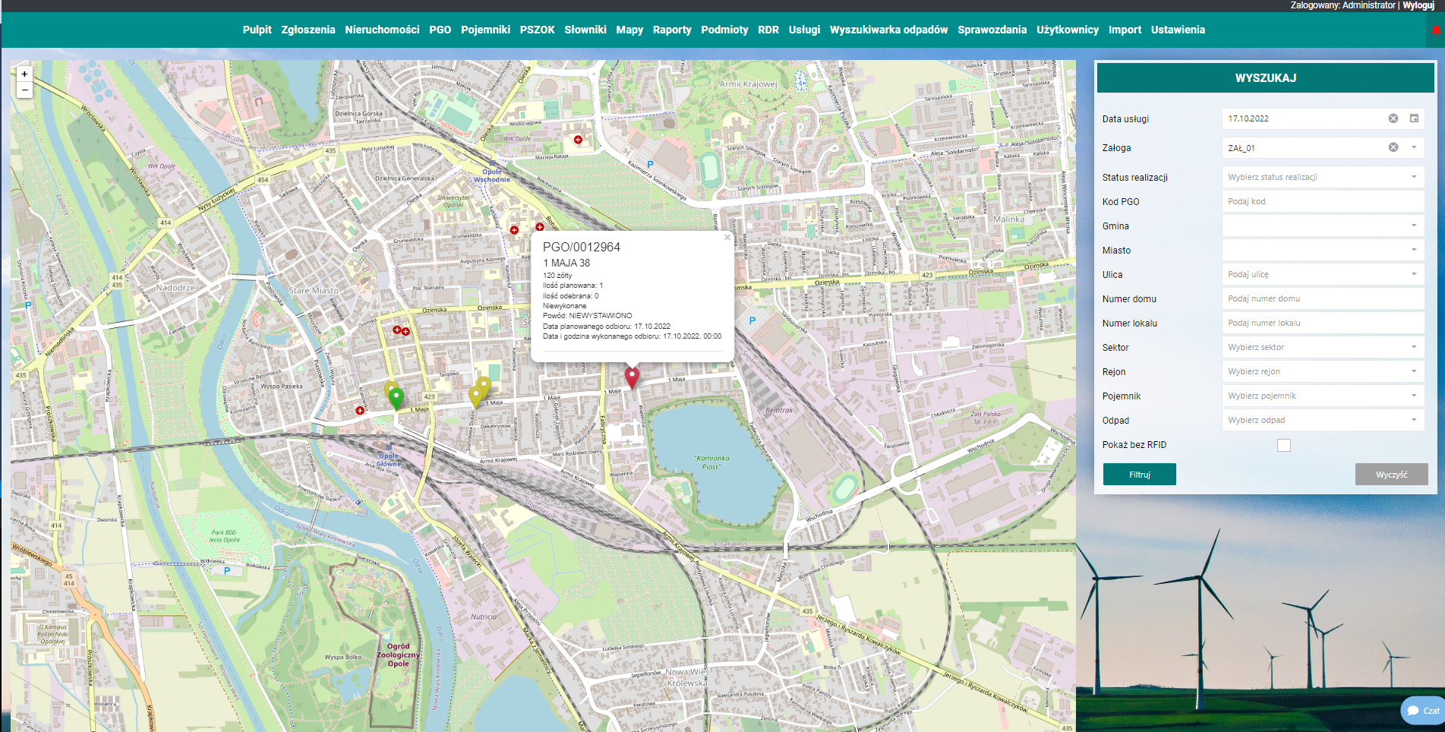This screenshot has width=1445, height=732.
Task: Open the Nieruchomości menu
Action: click(382, 30)
